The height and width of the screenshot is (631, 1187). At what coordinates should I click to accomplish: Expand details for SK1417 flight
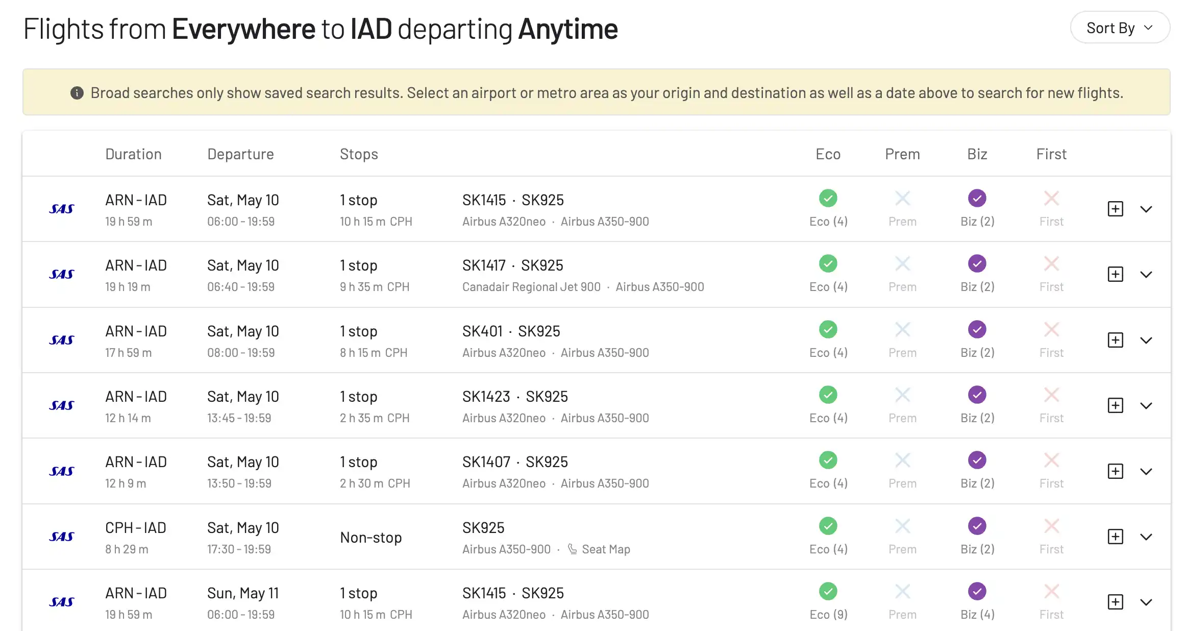coord(1146,275)
